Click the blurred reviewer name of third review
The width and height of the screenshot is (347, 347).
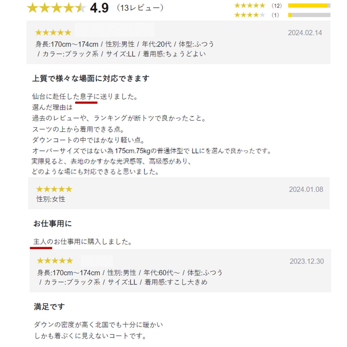(97, 261)
